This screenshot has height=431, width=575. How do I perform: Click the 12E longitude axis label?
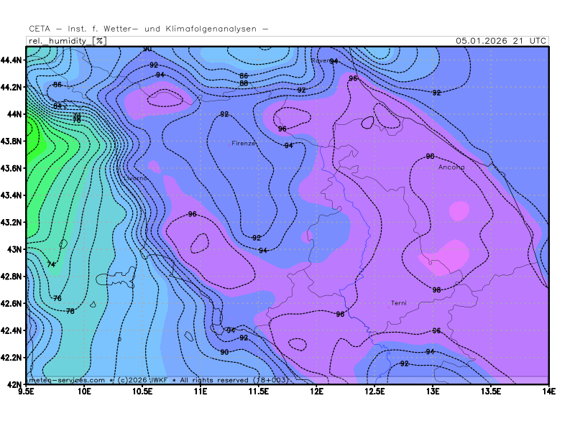[316, 391]
